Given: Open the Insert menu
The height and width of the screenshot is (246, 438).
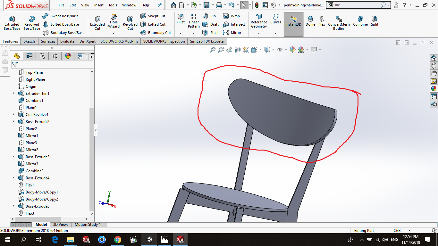Looking at the screenshot, I should click(99, 5).
